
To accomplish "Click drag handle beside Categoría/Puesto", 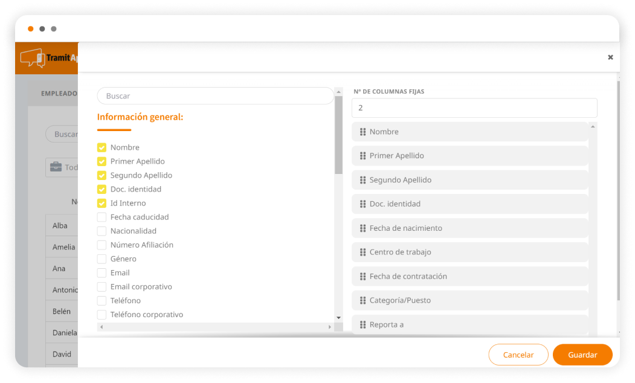I will point(363,300).
